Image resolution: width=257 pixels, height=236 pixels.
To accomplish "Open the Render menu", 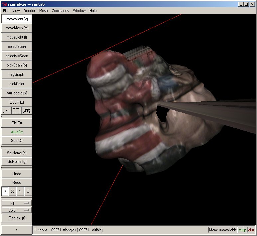I will 29,11.
